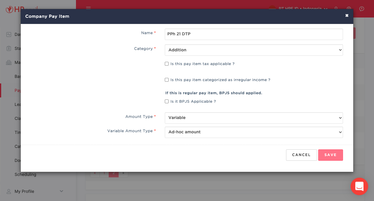Click the help question mark icon
This screenshot has width=374, height=201.
click(362, 9)
